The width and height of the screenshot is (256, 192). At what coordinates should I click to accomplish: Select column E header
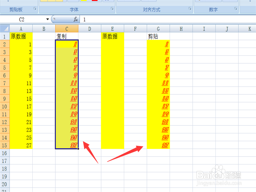pos(113,29)
